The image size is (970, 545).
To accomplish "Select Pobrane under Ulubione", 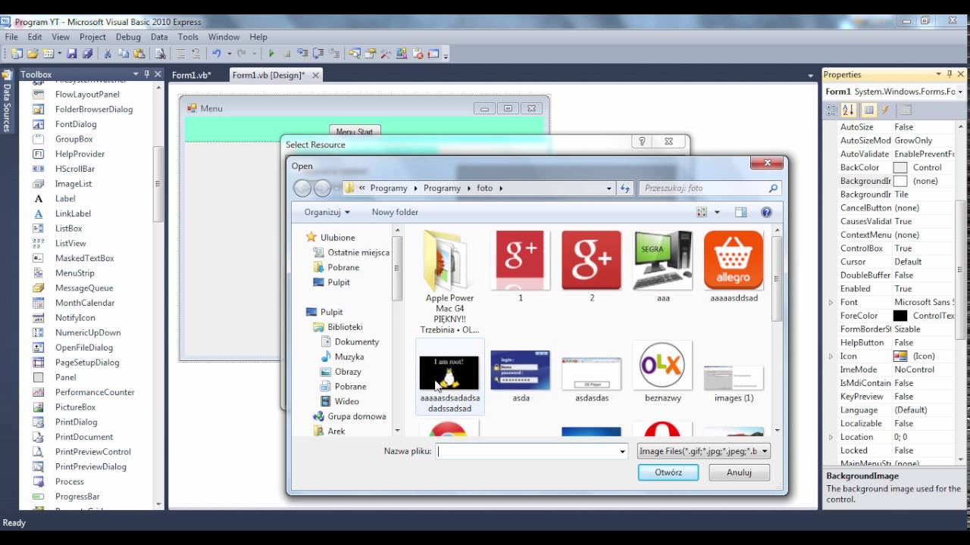I will (x=343, y=267).
